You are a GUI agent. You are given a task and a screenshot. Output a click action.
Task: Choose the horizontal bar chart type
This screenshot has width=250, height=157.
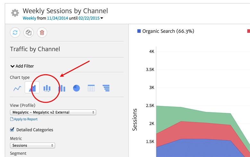[106, 88]
